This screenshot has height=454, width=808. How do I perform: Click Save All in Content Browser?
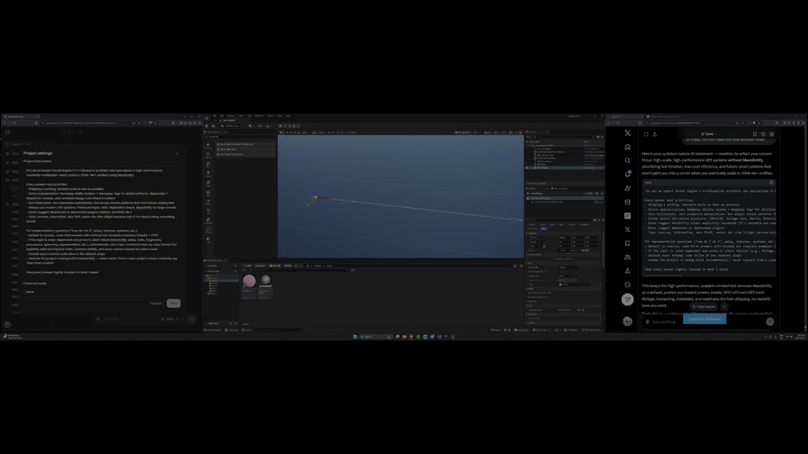[275, 265]
